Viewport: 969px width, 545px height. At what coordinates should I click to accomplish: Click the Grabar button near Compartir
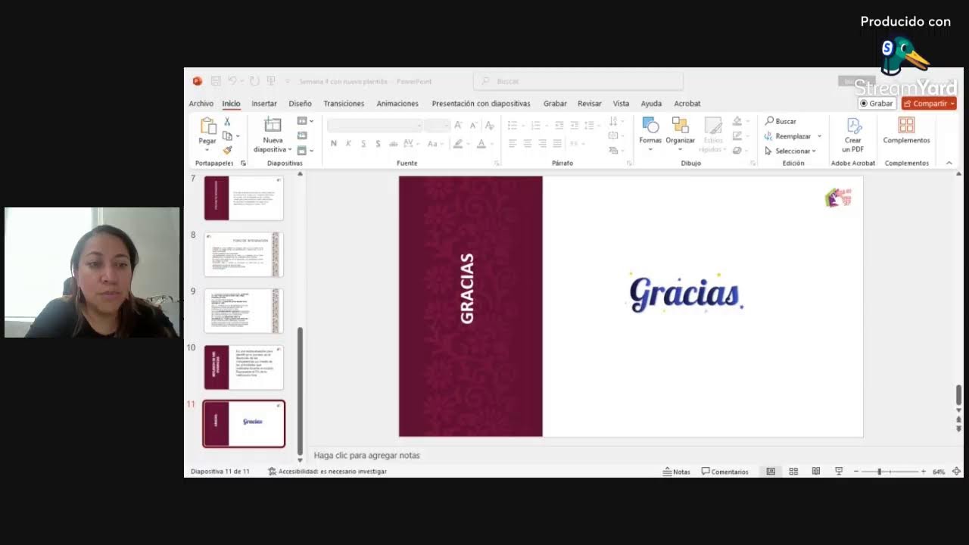[877, 104]
